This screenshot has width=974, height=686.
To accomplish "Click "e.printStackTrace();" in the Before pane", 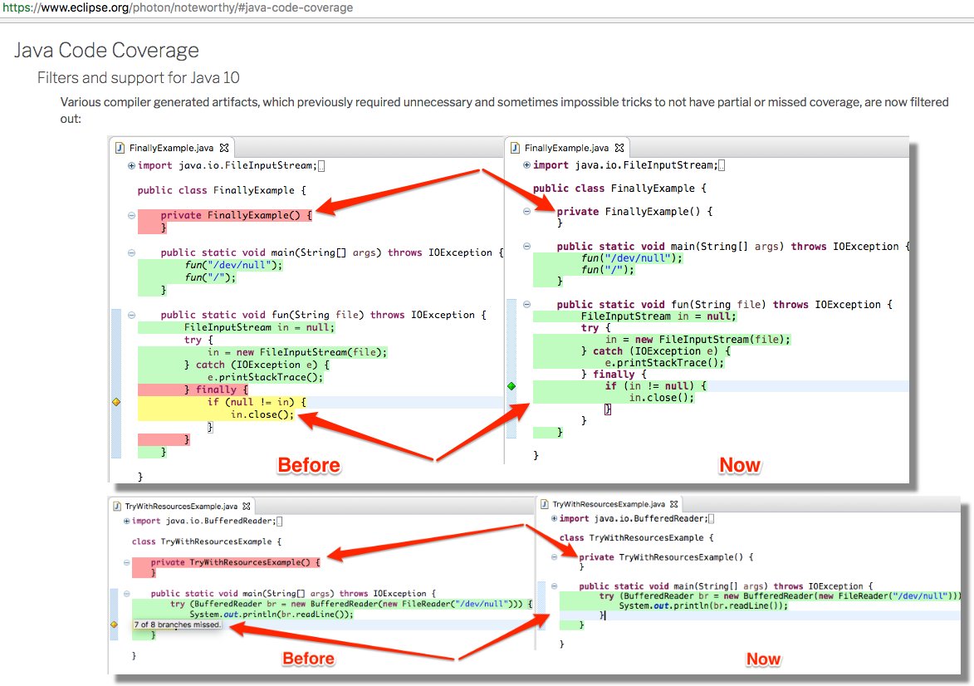I will [265, 377].
